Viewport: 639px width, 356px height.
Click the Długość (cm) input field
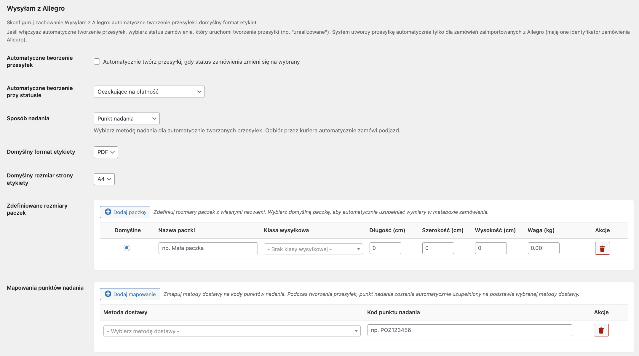tap(385, 248)
